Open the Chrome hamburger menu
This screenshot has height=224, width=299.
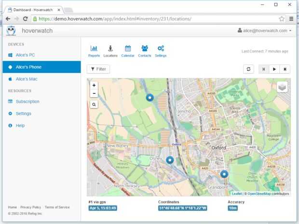click(x=291, y=19)
